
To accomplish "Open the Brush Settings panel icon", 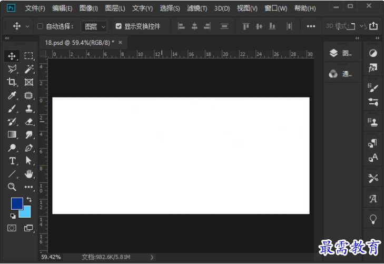I will [x=373, y=87].
